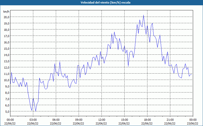Viewport: 203px width, 126px height.
Task: Select the 19,0 y-axis value
Action: point(7,23)
